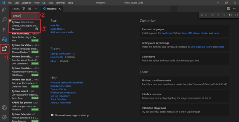Open recent Django_workspace
239x122 pixels.
(x=61, y=54)
